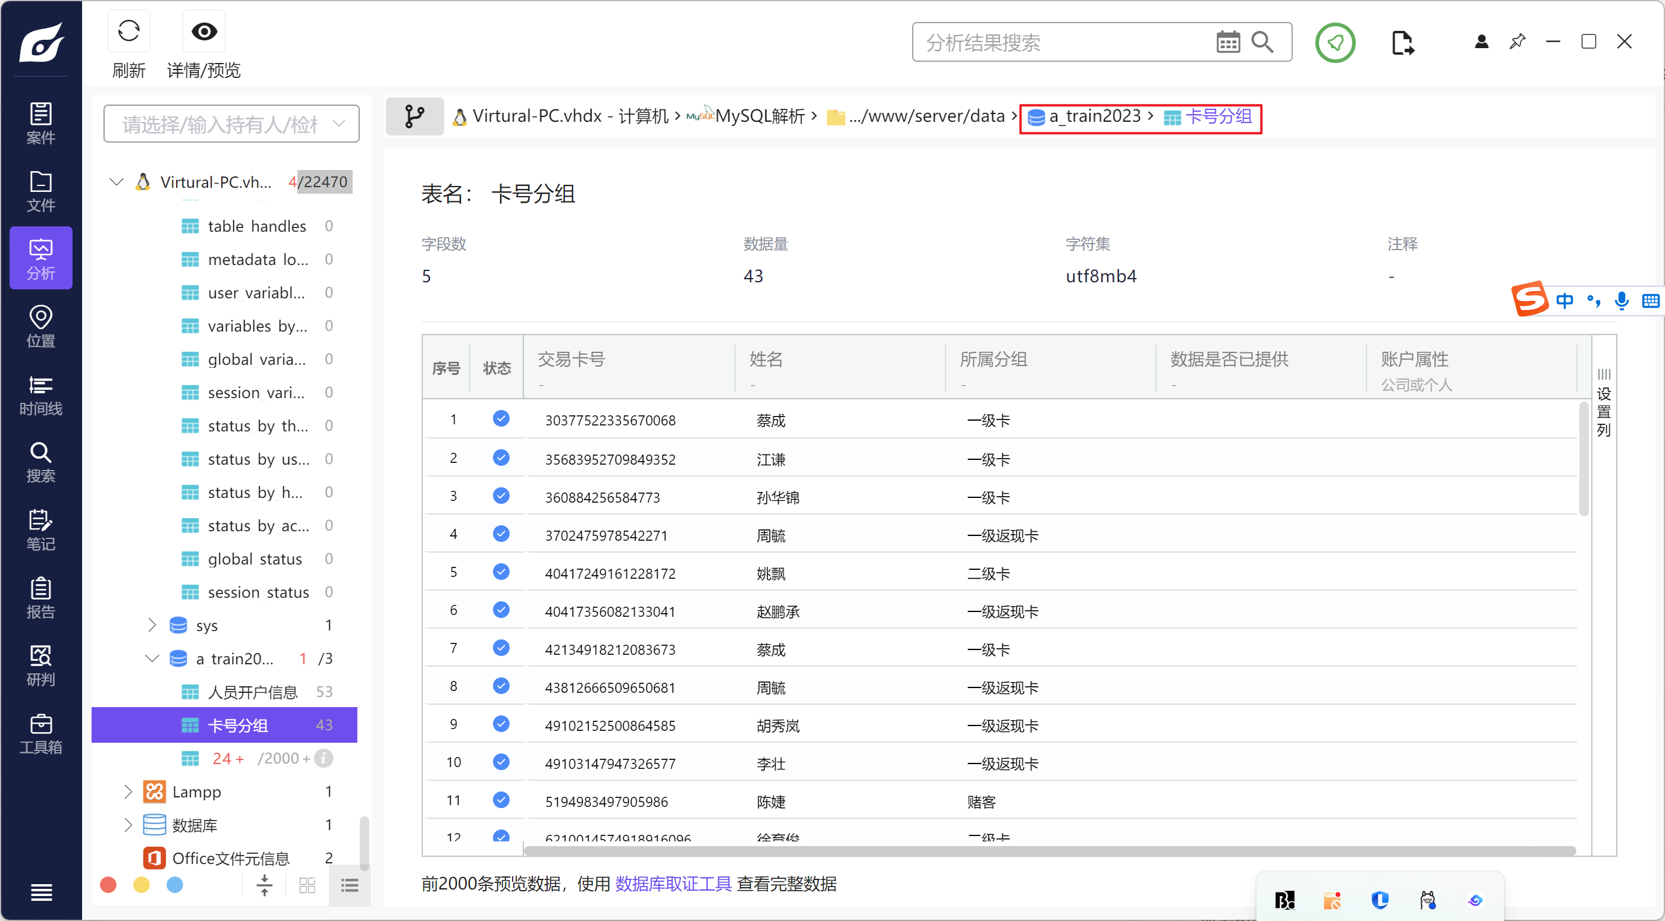Image resolution: width=1665 pixels, height=921 pixels.
Task: Switch to list view icon at bottom
Action: 350,885
